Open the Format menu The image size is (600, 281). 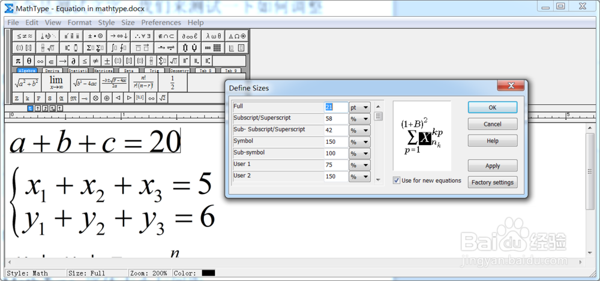click(x=80, y=23)
